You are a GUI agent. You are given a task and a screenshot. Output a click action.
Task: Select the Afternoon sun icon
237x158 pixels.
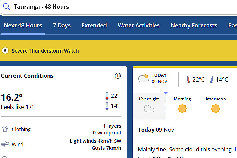coord(216,109)
